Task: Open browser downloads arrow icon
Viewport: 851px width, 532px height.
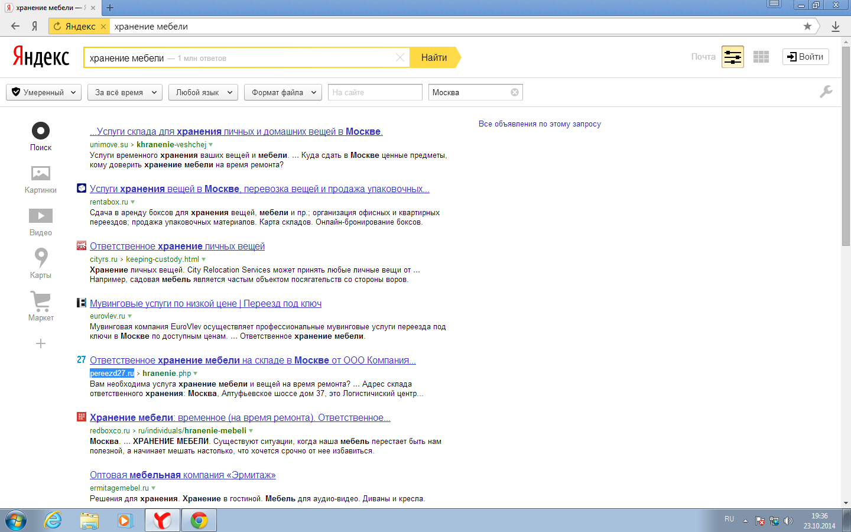Action: [x=836, y=26]
